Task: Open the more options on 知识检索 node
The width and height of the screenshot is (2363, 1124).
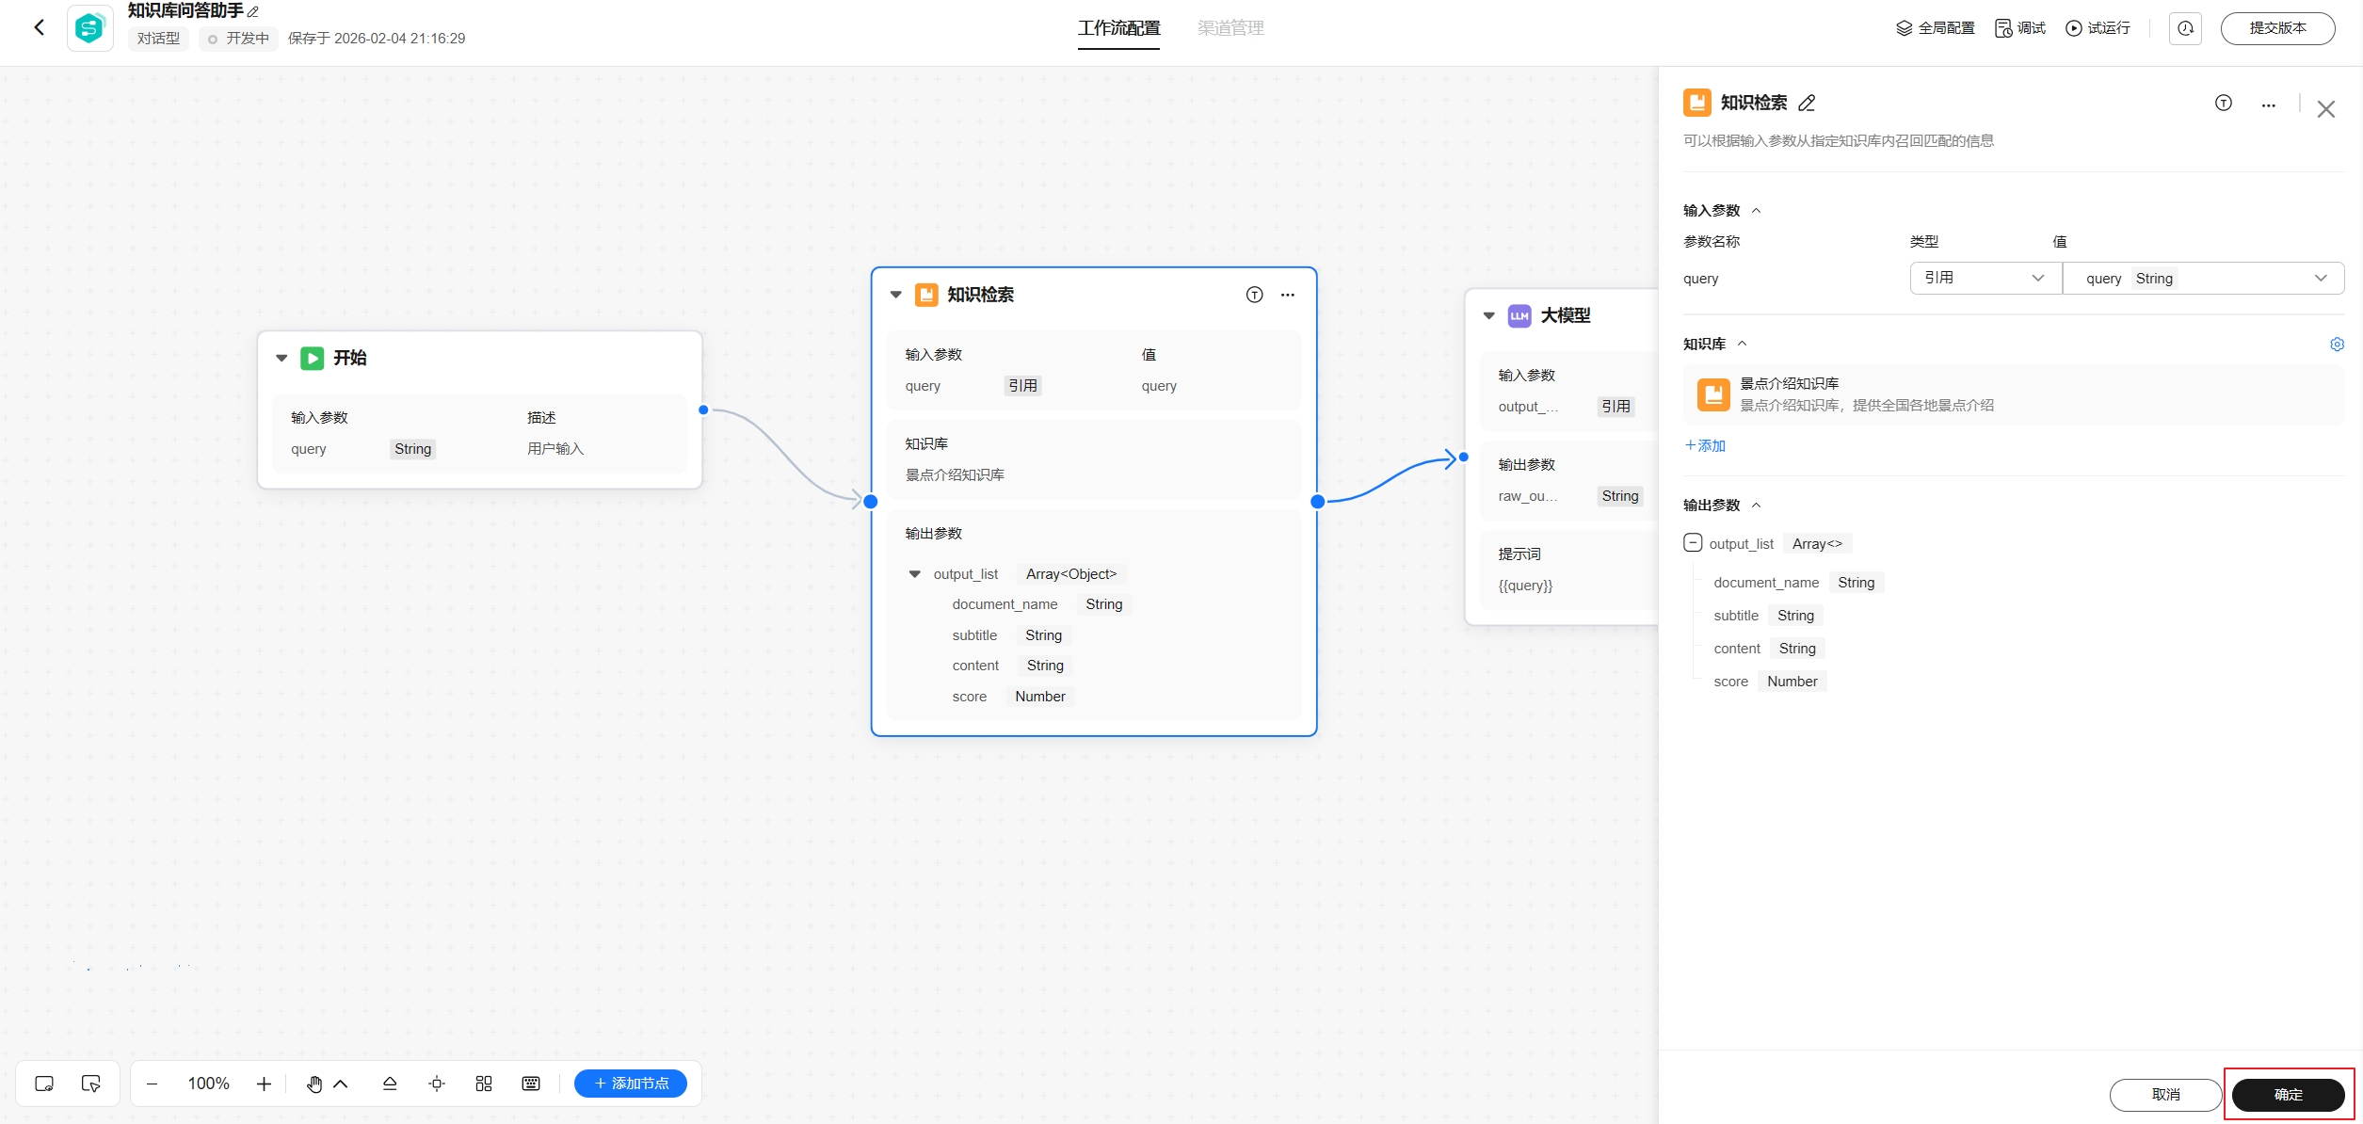Action: 1287,295
